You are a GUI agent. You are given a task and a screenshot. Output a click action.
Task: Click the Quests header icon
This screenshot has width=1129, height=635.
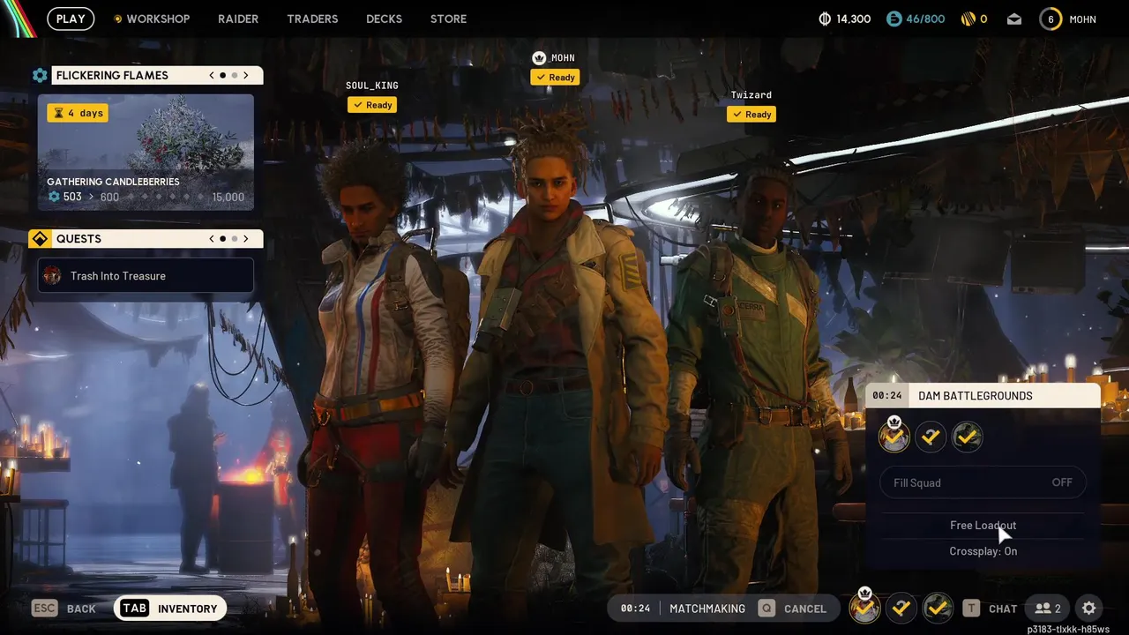coord(40,239)
